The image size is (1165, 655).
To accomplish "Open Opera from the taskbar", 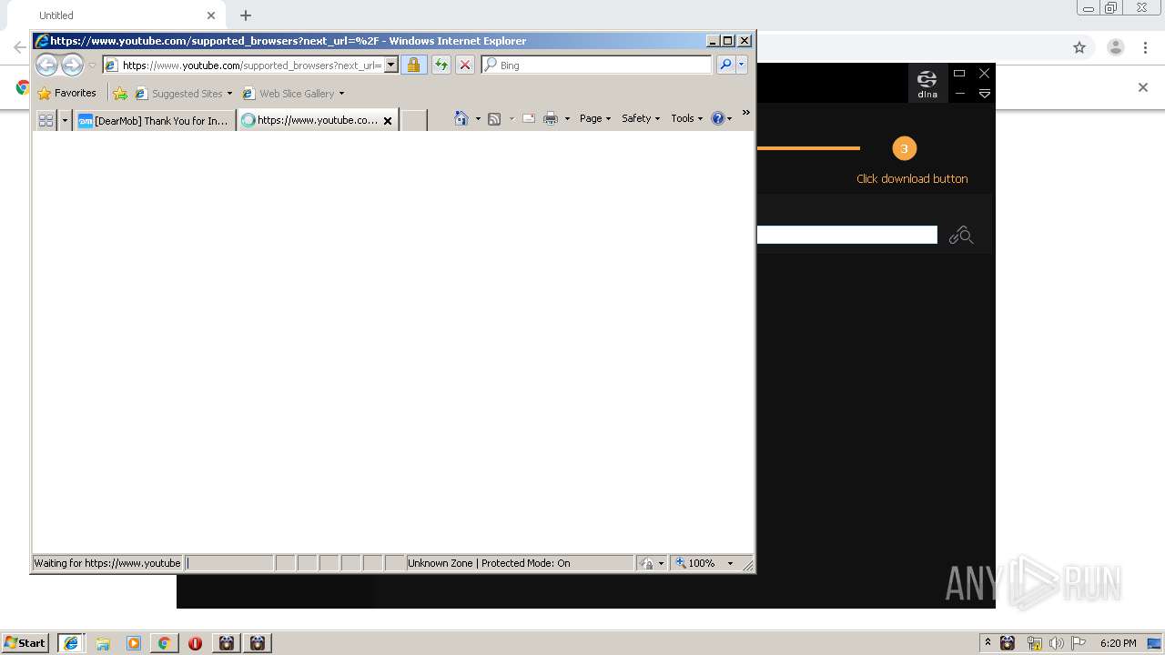I will pyautogui.click(x=195, y=643).
